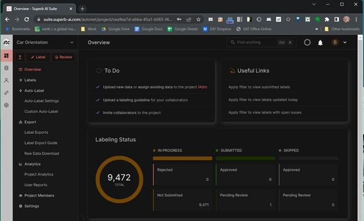Viewport: 364px width, 221px height.
Task: Open Labels in the sidebar menu
Action: [x=30, y=80]
